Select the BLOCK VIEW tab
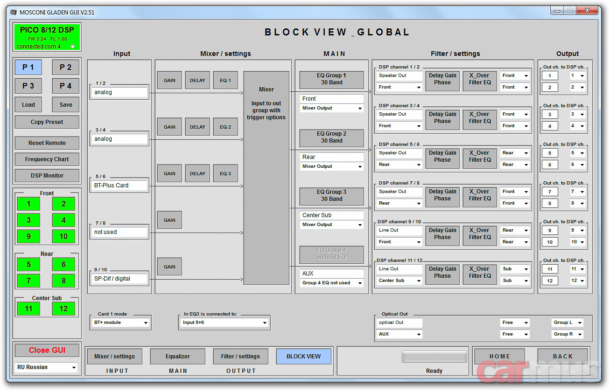Image resolution: width=610 pixels, height=391 pixels. (304, 357)
